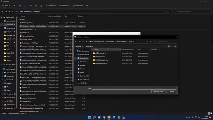Viewport: 213px width, 120px height.
Task: Select Imagens under Acesso rápido
Action: point(9,32)
